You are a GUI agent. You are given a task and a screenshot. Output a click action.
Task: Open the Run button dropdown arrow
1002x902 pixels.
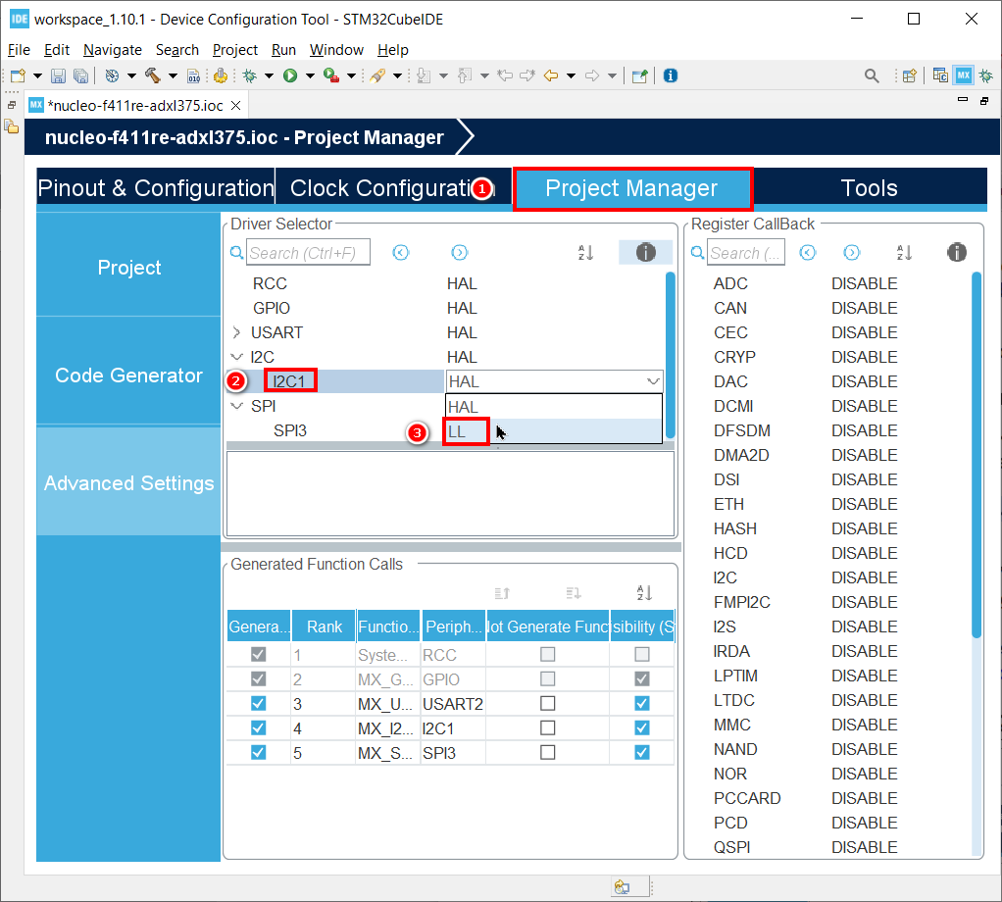310,76
